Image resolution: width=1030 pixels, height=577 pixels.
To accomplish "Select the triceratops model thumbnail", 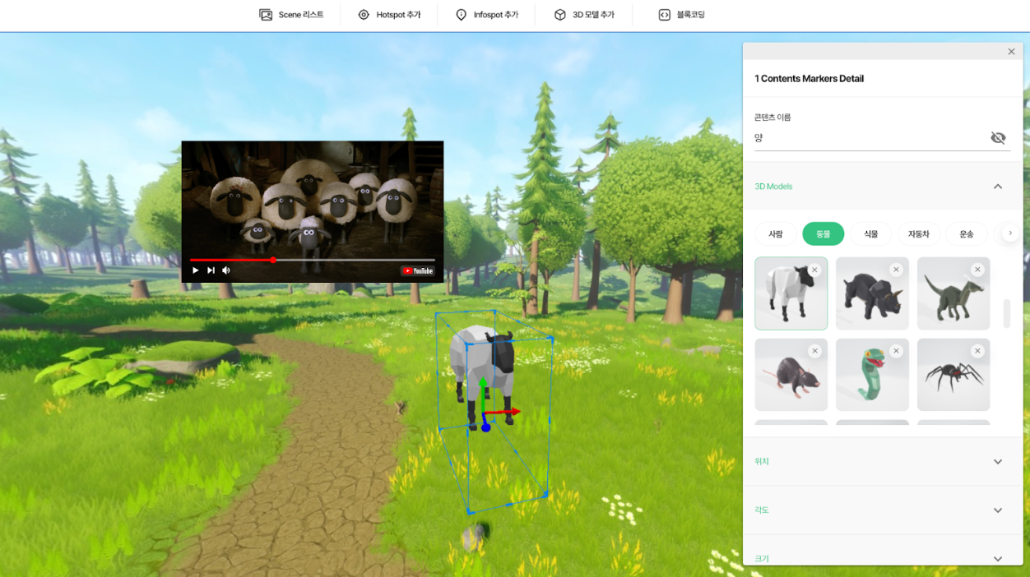I will 872,293.
